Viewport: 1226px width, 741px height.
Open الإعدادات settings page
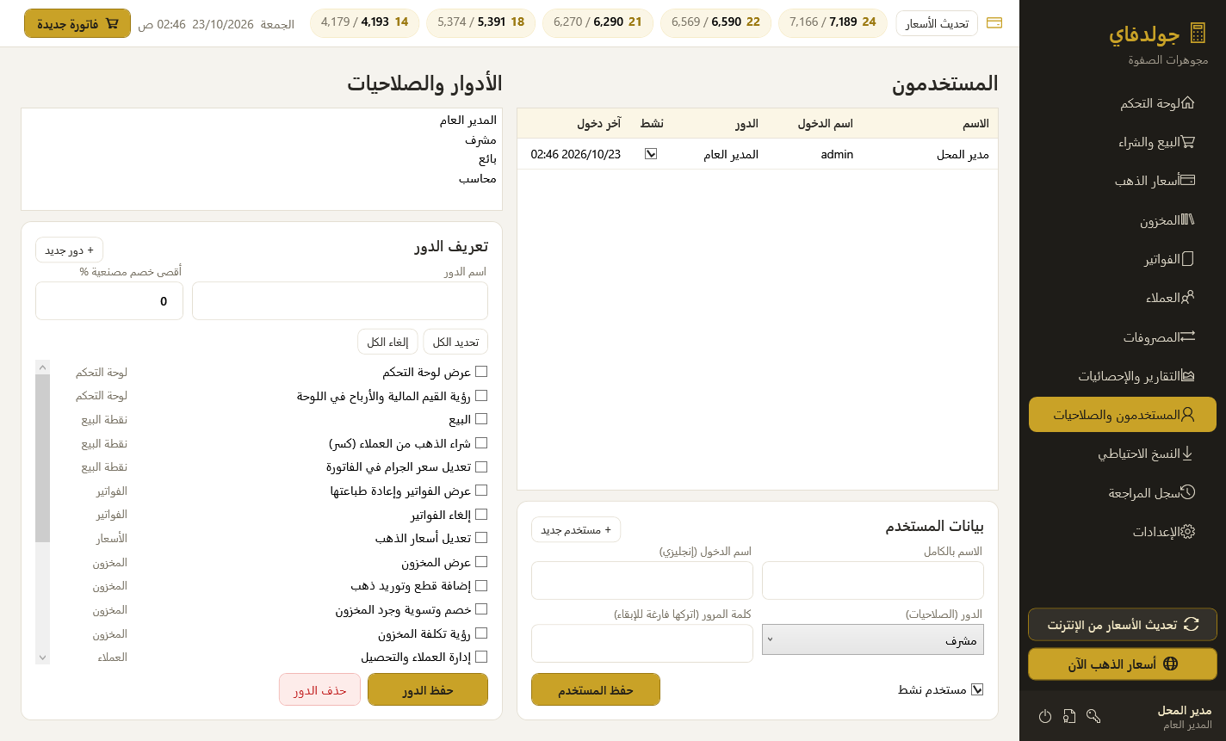coord(1123,532)
